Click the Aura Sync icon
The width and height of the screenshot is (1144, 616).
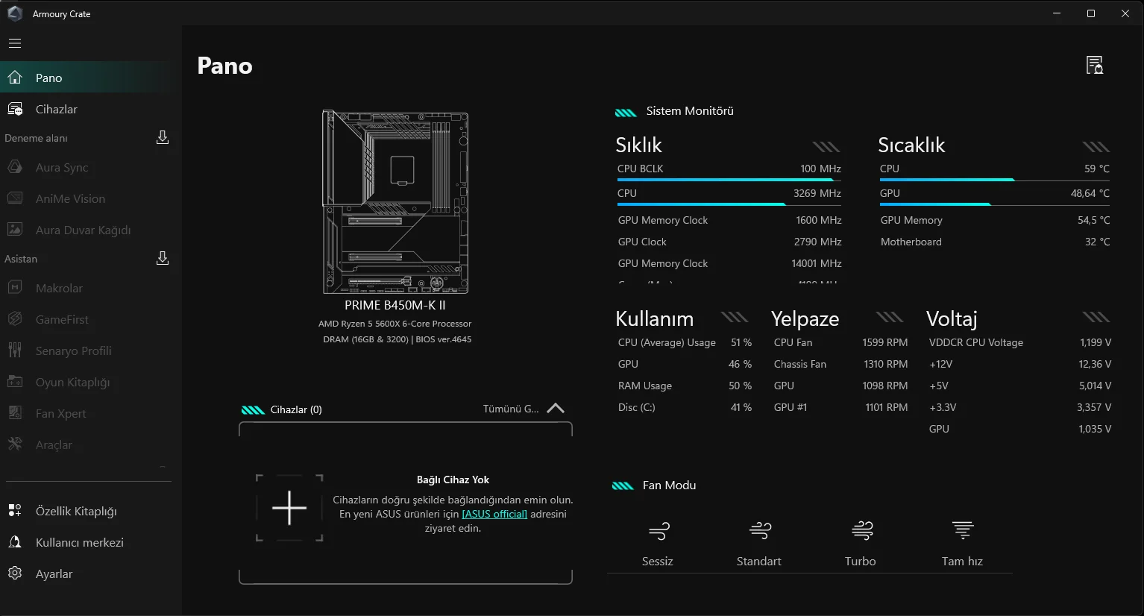[x=15, y=167]
